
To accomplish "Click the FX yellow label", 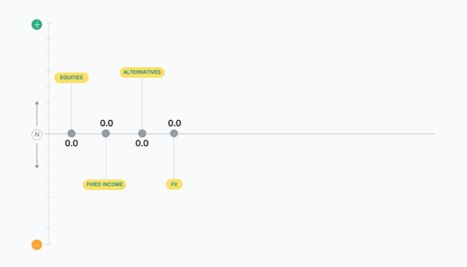I will coord(174,184).
